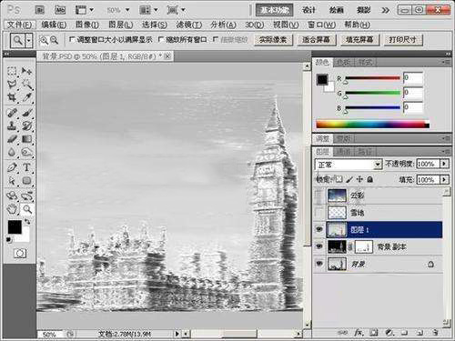Hide the 背景 layer eye icon
The image size is (455, 341).
point(319,264)
